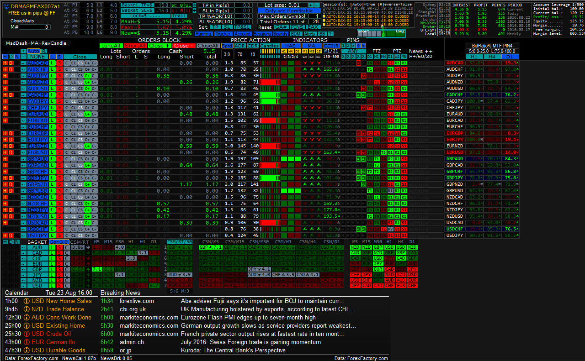Click the info icon beside USD New Home Sales
The height and width of the screenshot is (361, 585).
pyautogui.click(x=27, y=301)
